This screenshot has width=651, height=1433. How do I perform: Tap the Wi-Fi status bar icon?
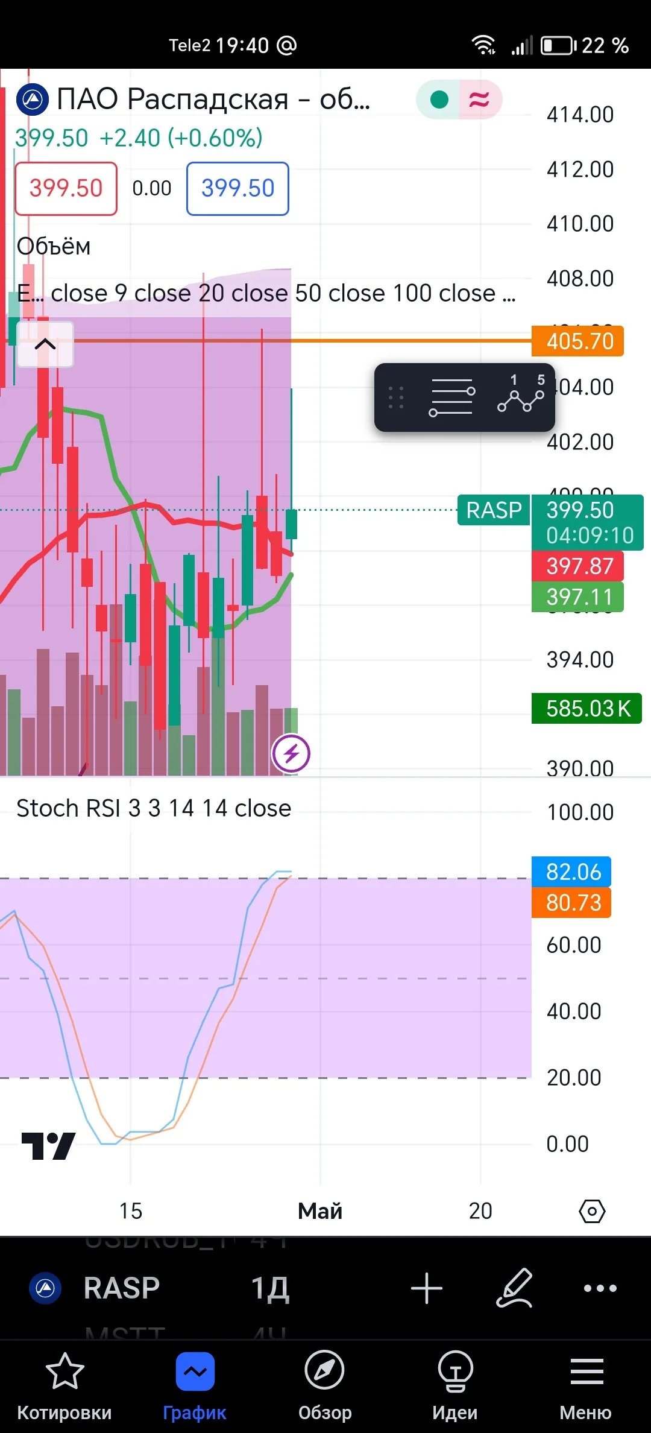coord(483,45)
